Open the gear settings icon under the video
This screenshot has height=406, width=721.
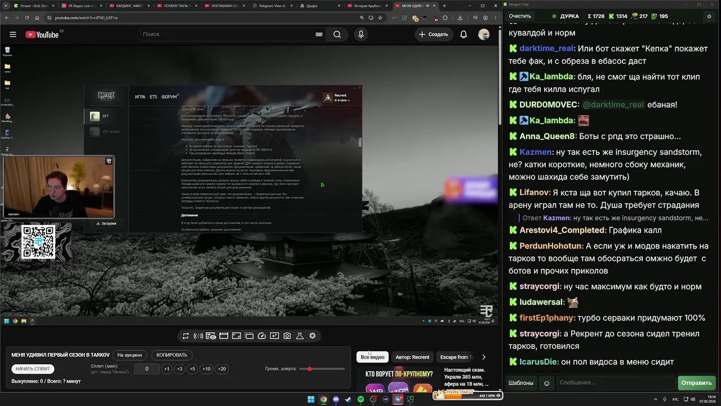point(313,336)
